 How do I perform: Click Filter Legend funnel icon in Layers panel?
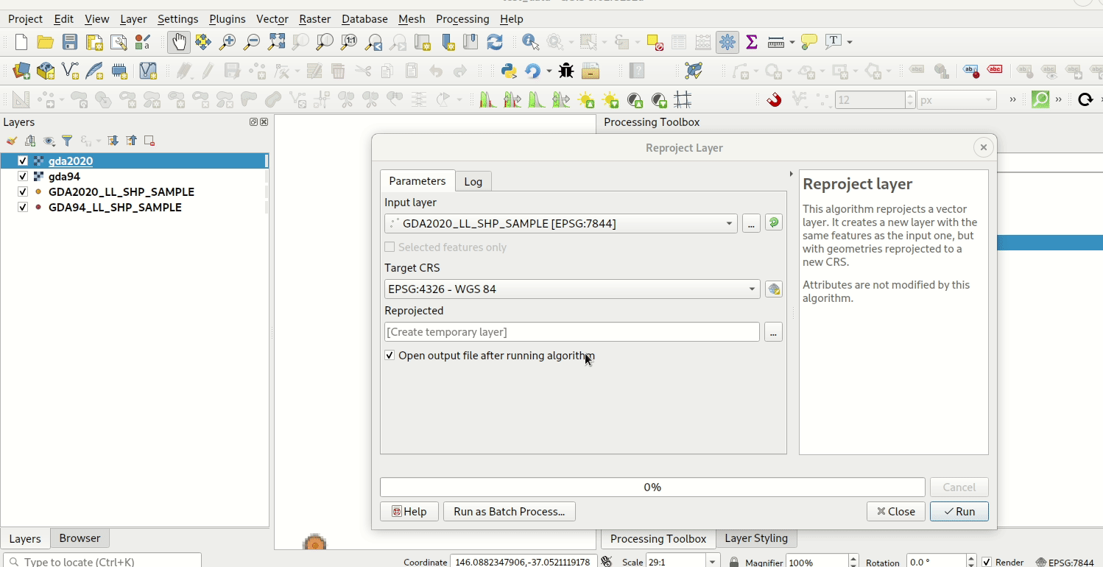67,141
